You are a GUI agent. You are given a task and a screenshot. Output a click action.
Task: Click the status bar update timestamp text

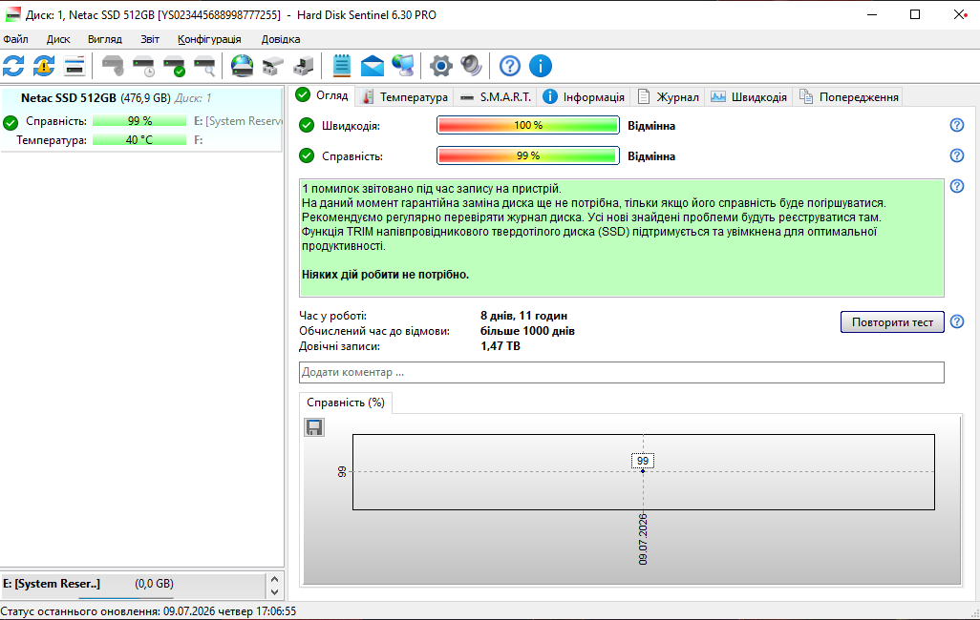[x=148, y=611]
